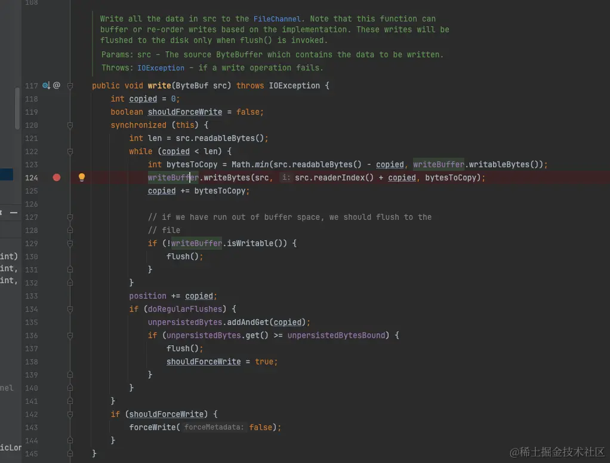Click src.readerIndex() on line 124
The width and height of the screenshot is (610, 463).
point(334,177)
